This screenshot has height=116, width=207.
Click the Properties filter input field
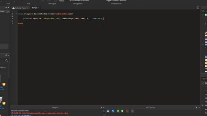pos(204,79)
